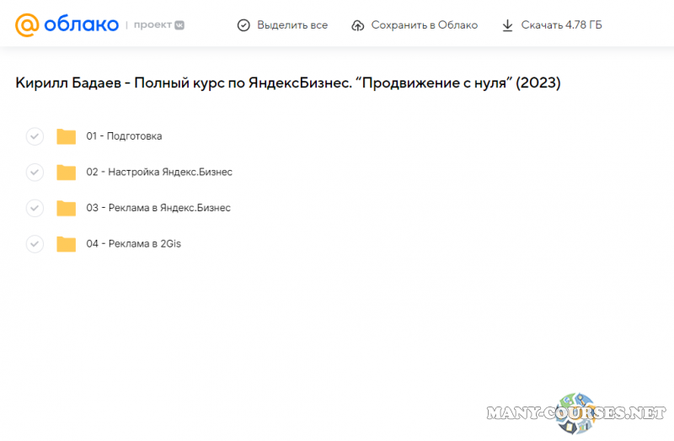Click the folder icon for 01 - Подготовка

(67, 136)
